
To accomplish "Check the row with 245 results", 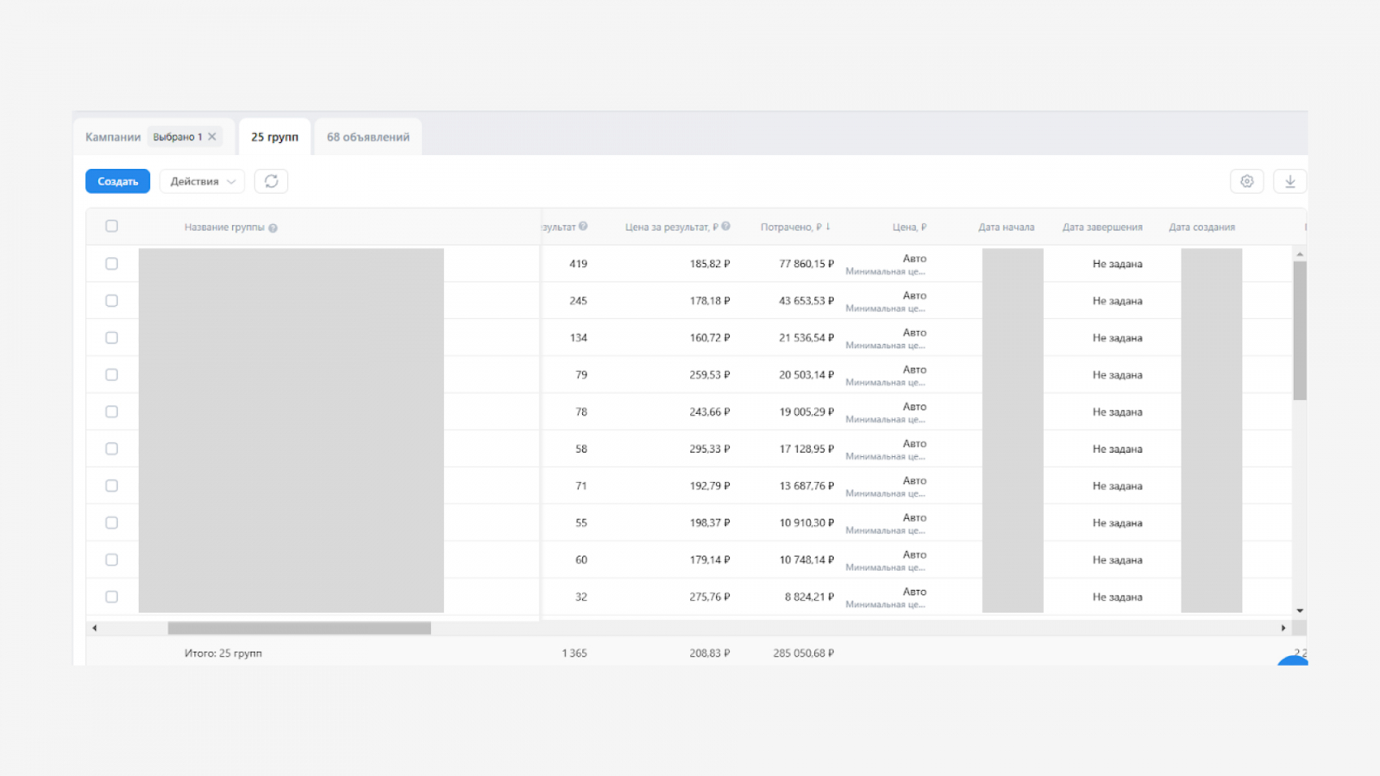I will 111,301.
